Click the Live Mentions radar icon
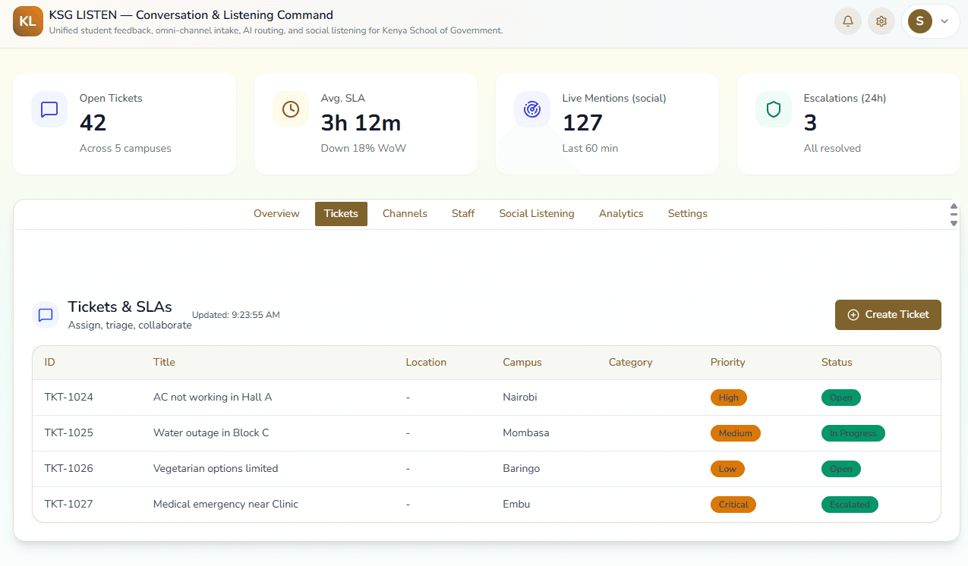 (532, 109)
